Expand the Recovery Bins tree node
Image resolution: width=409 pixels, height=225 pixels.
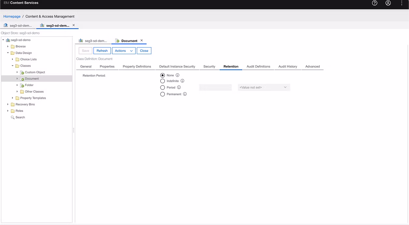click(x=8, y=104)
